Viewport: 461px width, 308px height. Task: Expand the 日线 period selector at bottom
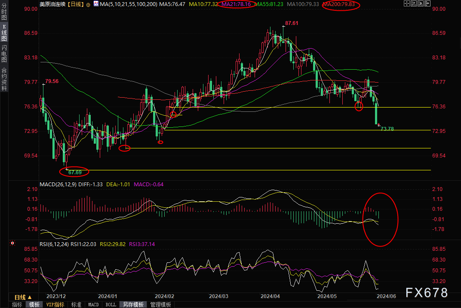coord(23,297)
